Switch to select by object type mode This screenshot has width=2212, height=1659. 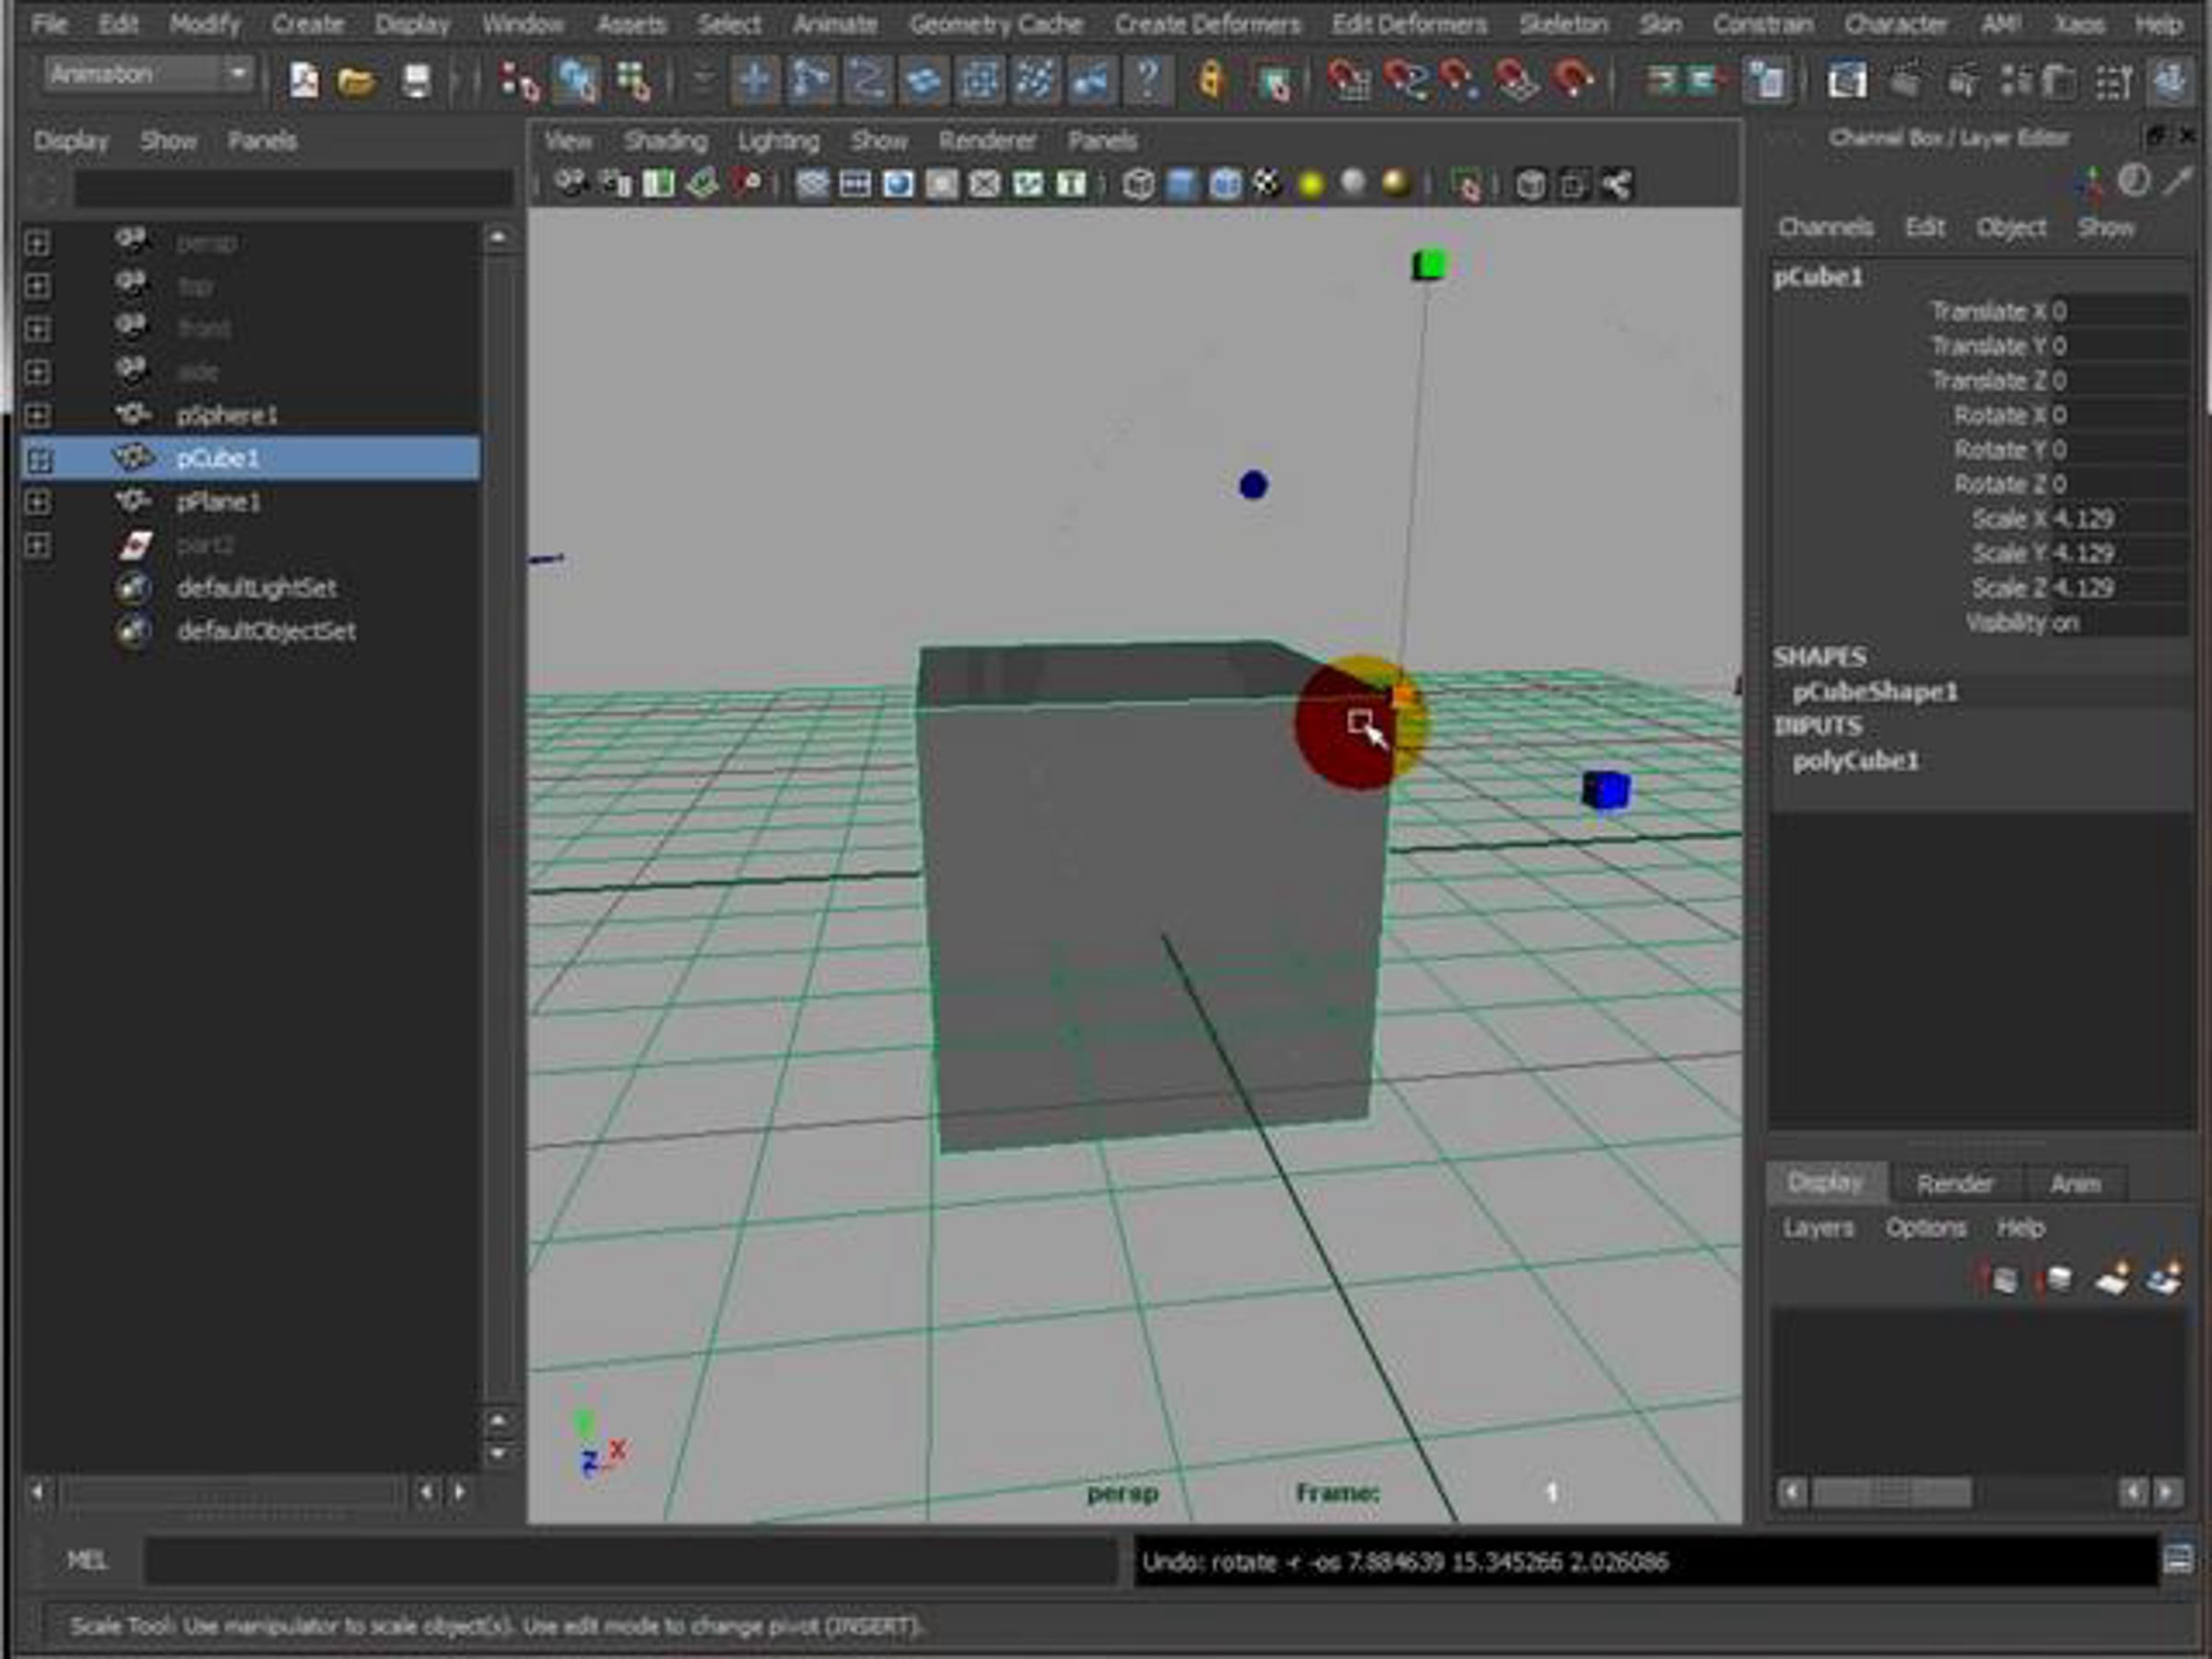point(577,80)
